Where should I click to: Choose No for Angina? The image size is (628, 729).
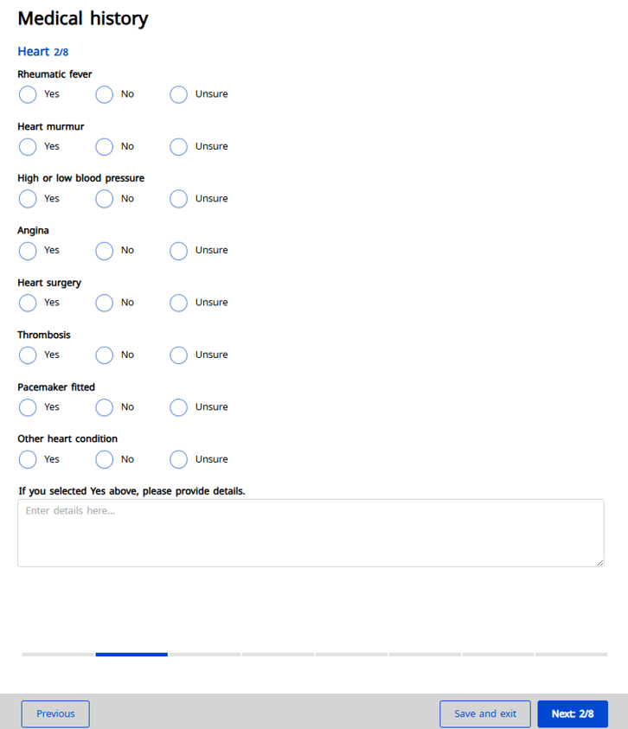[105, 251]
